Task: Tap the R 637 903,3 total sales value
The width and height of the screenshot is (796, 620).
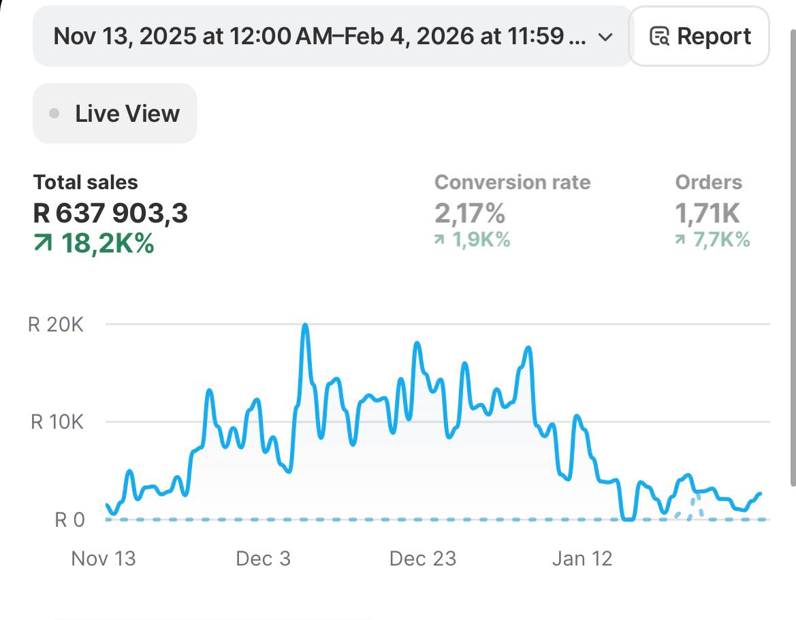Action: coord(110,214)
